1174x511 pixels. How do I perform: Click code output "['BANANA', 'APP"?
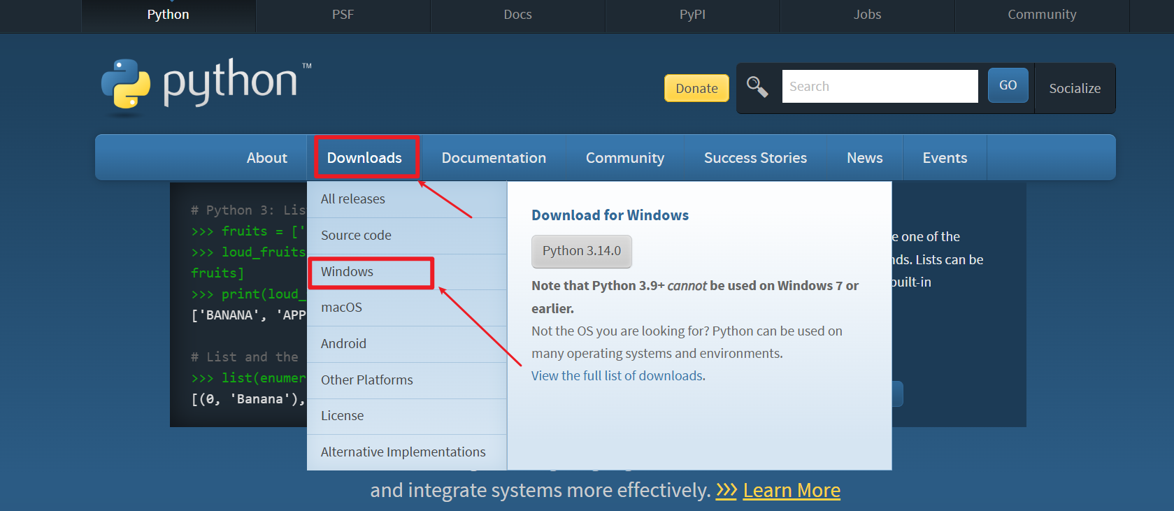pos(248,315)
